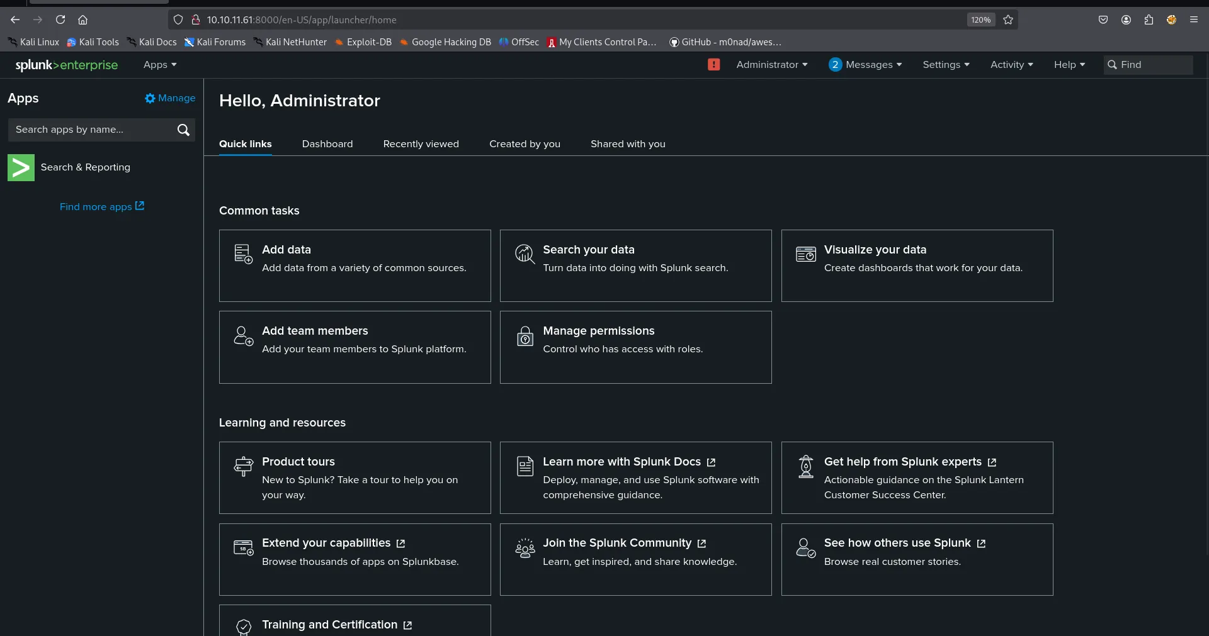Open Learn more with Splunk Docs
The height and width of the screenshot is (636, 1209).
(629, 462)
